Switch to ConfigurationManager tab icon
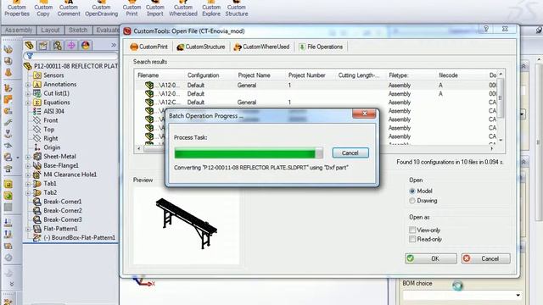Viewport: 543px width, 305px height. click(57, 45)
